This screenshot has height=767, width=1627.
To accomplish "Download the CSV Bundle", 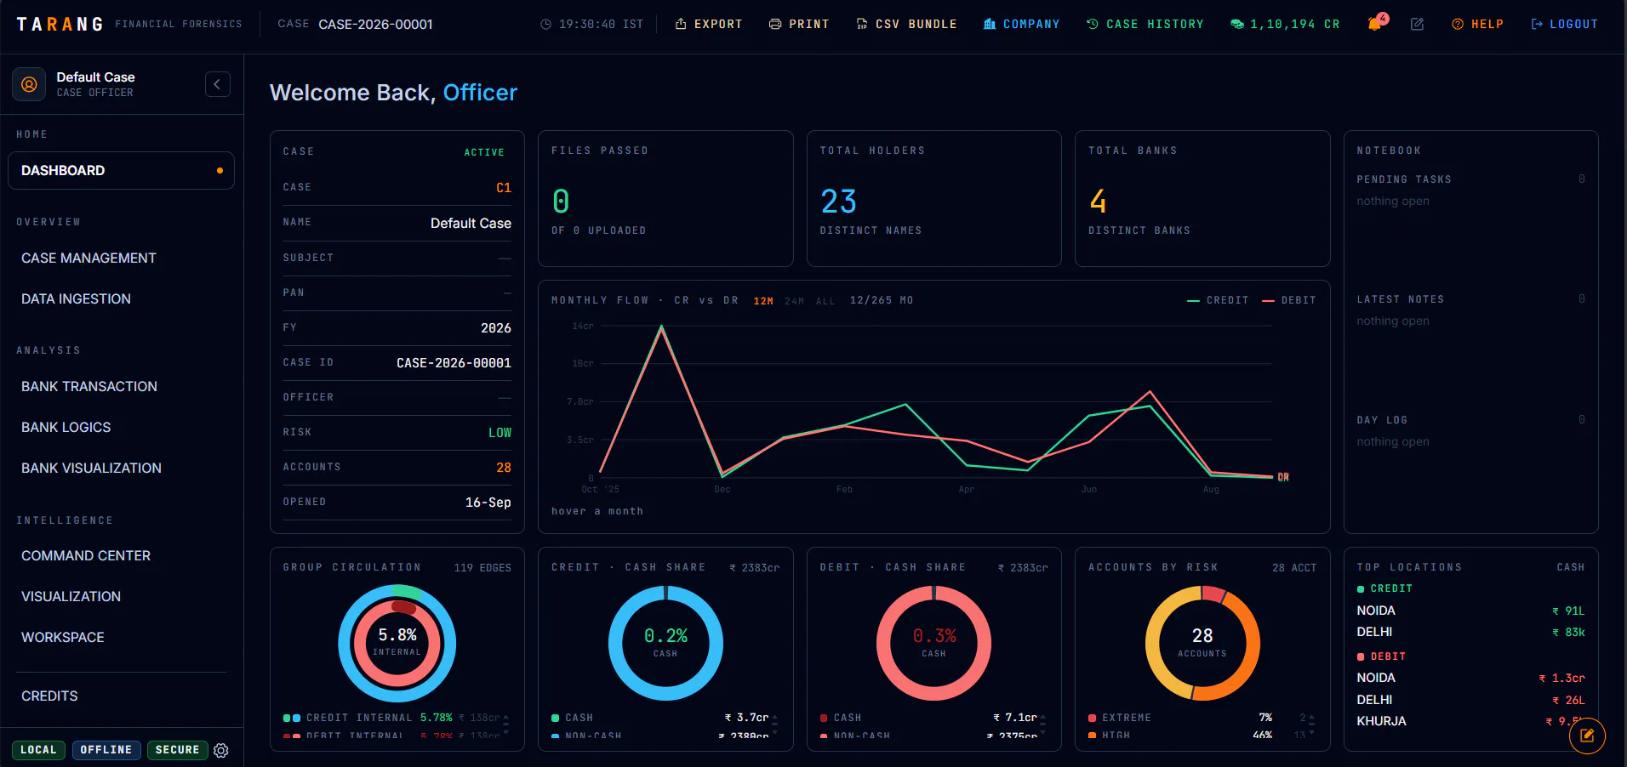I will (906, 24).
